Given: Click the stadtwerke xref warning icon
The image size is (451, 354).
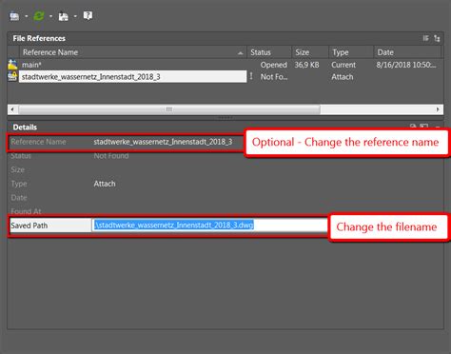Looking at the screenshot, I should tap(12, 77).
